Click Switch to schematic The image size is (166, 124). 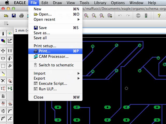(56, 65)
